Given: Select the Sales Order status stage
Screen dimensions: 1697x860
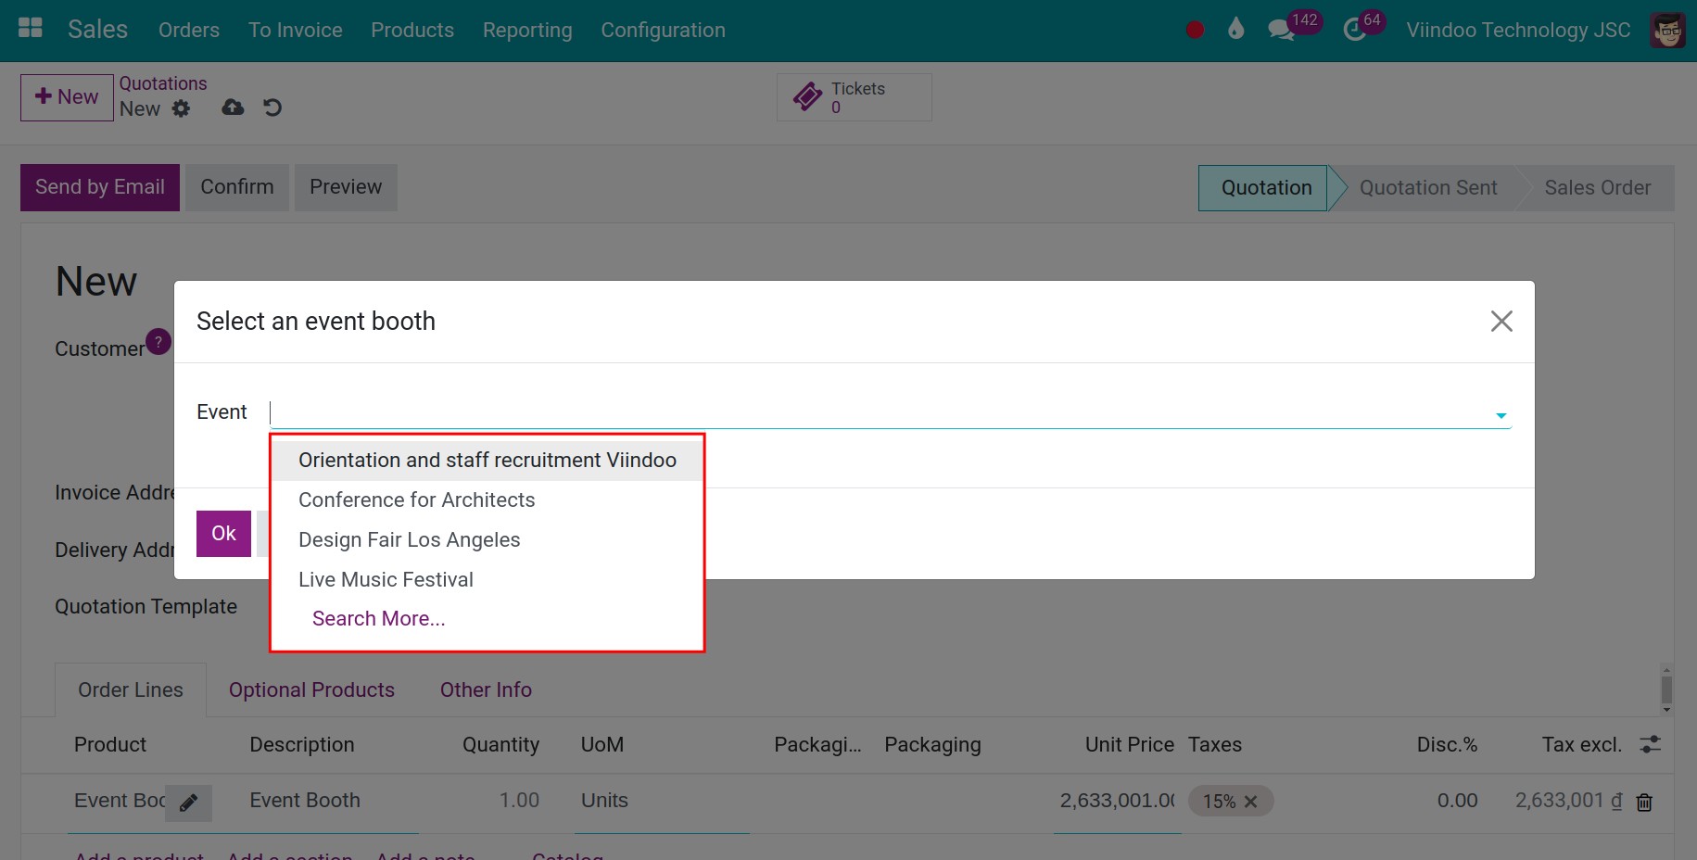Looking at the screenshot, I should 1598,188.
